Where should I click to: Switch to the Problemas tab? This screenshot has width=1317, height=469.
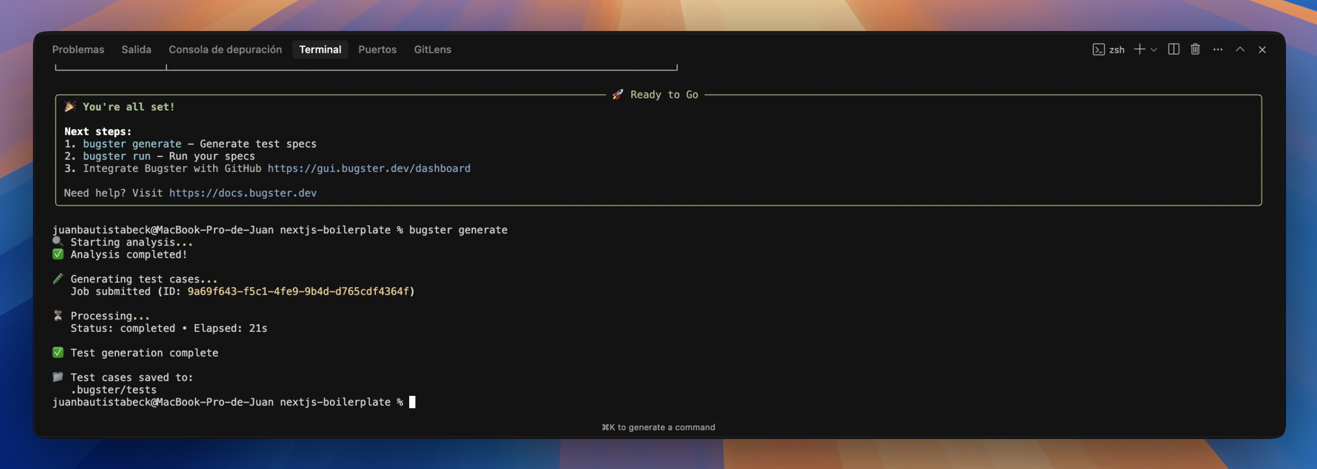[78, 49]
